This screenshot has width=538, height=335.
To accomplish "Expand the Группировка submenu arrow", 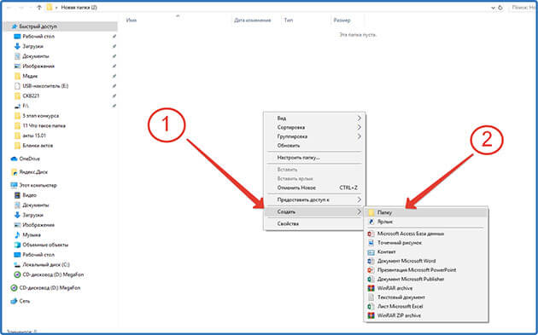I will click(359, 136).
